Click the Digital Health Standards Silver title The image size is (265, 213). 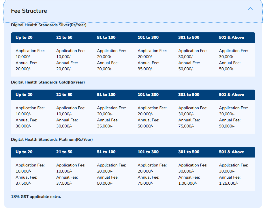coord(48,25)
